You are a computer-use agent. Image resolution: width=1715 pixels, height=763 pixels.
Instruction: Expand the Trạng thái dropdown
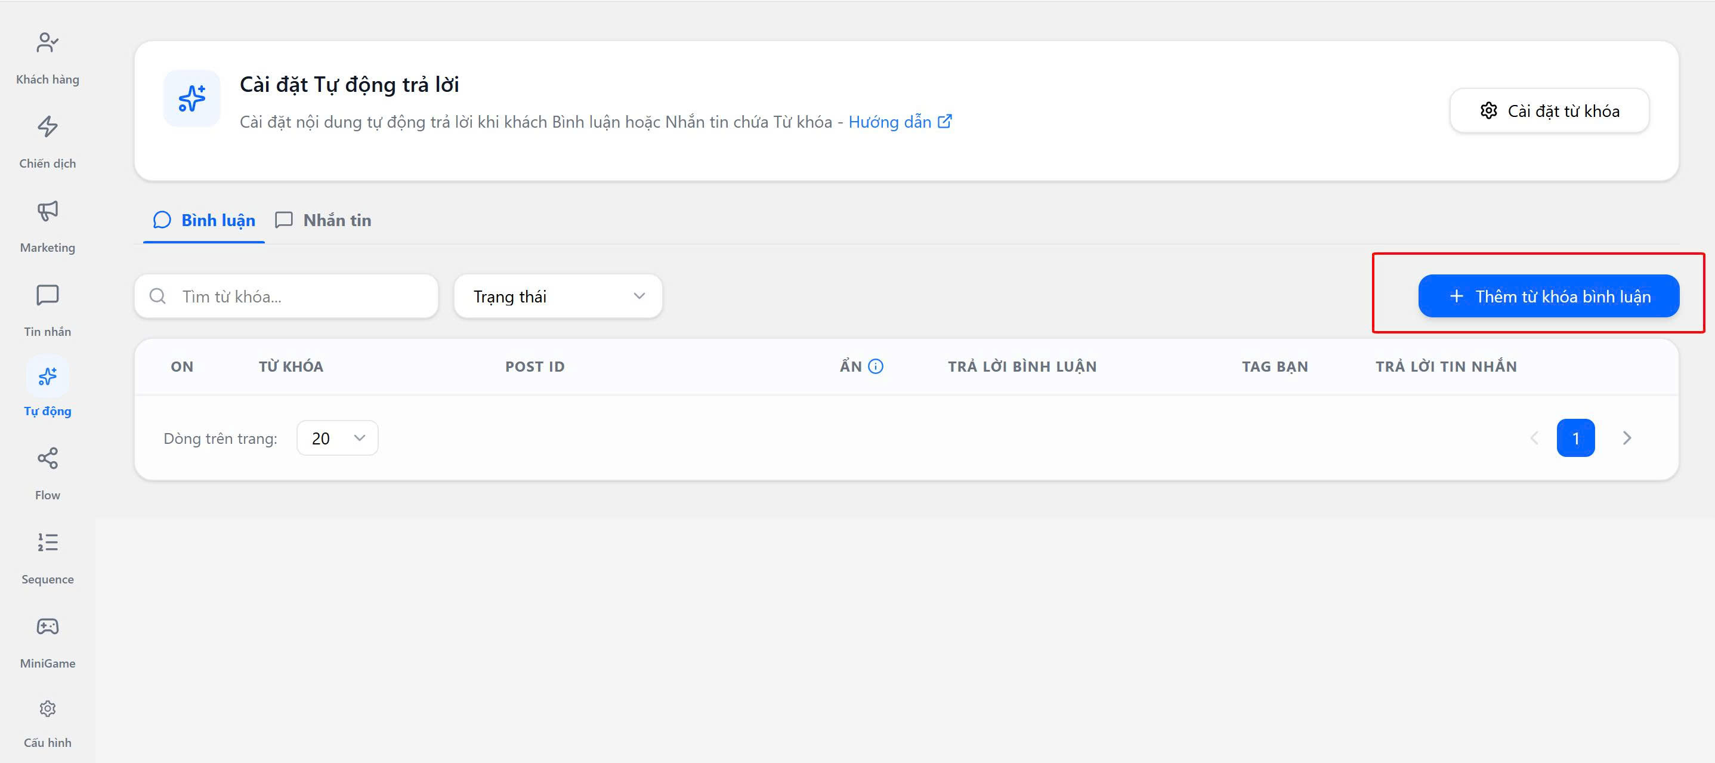click(558, 296)
